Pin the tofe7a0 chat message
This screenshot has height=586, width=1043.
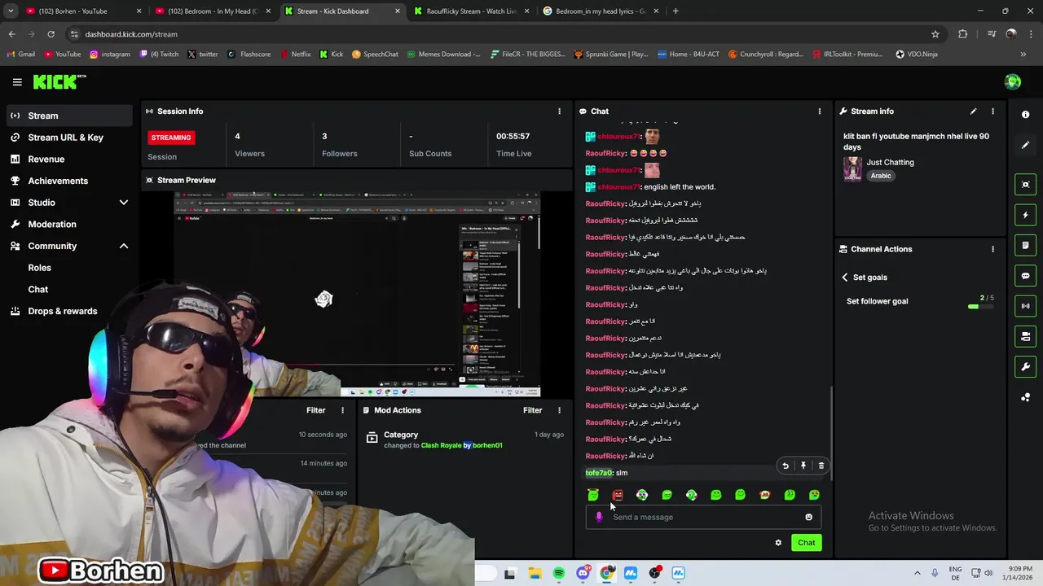click(x=803, y=466)
